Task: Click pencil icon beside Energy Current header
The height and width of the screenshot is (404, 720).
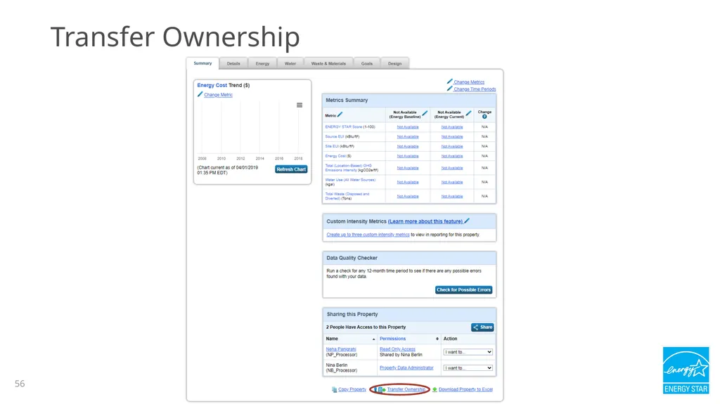Action: pyautogui.click(x=468, y=113)
